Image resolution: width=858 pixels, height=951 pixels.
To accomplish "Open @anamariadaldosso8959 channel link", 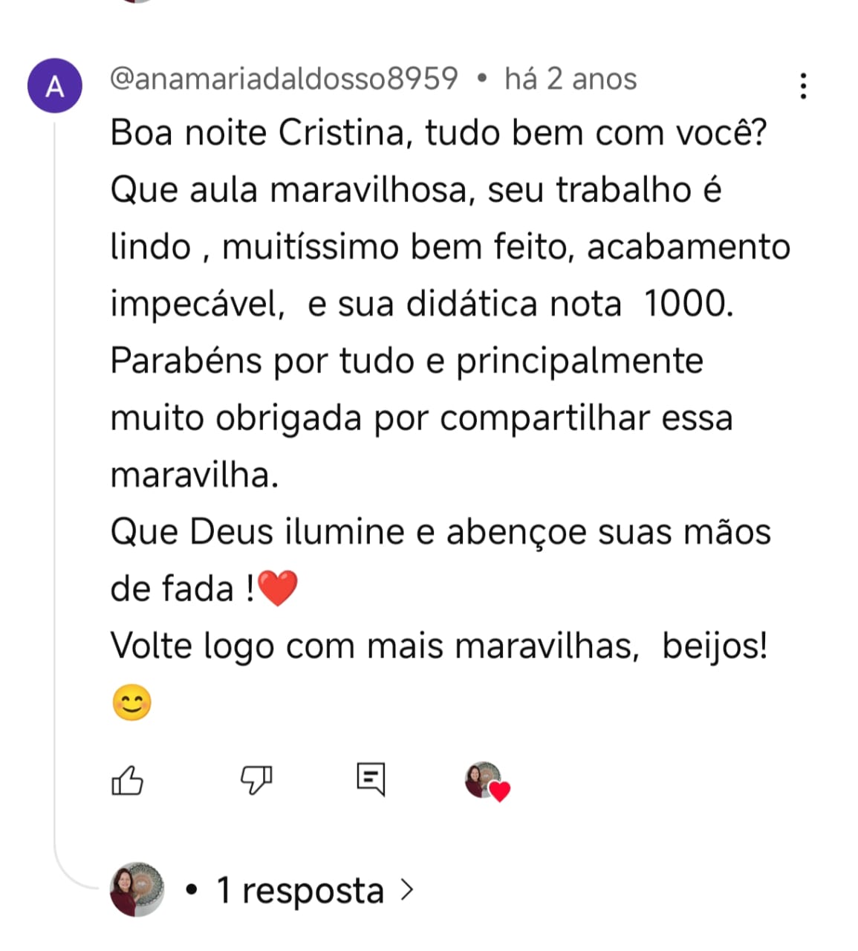I will (284, 79).
